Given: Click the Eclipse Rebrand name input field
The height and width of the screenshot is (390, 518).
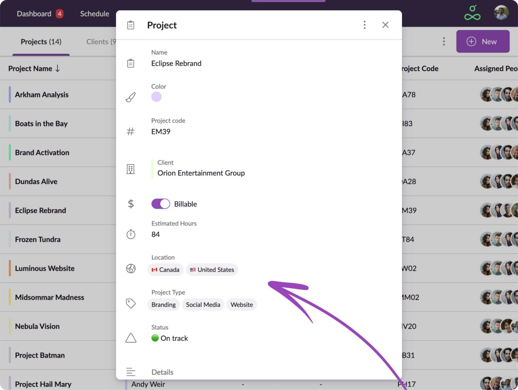Looking at the screenshot, I should click(176, 63).
